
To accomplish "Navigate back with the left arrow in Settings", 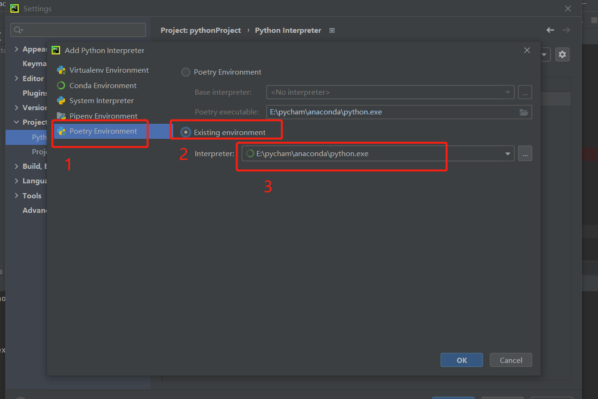I will pos(551,30).
